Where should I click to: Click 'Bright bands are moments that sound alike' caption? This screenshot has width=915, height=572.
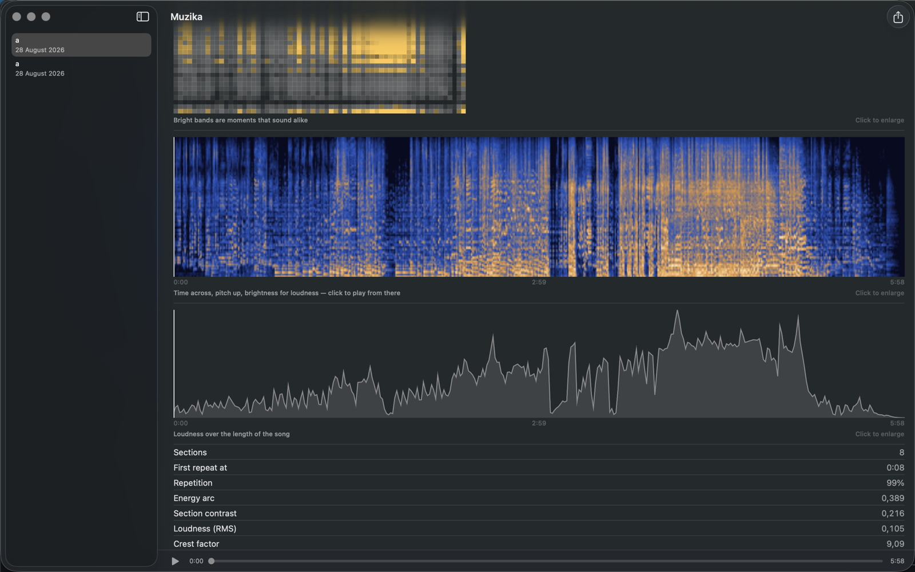click(240, 120)
